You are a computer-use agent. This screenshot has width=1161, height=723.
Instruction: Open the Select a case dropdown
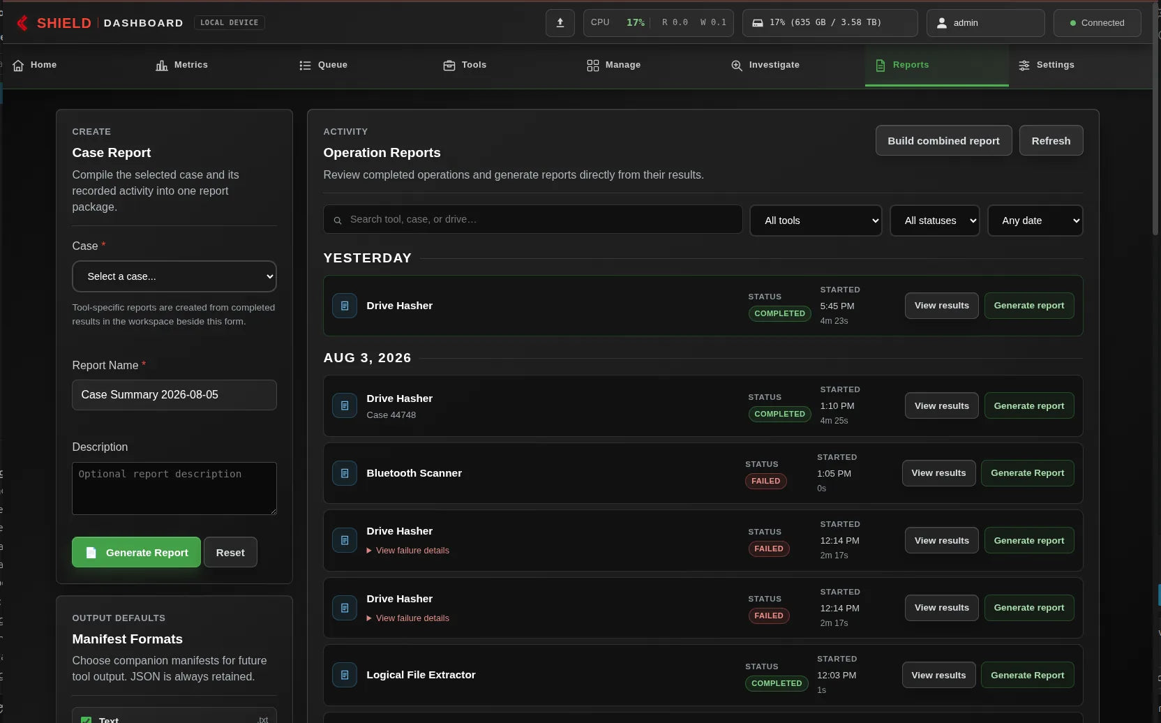174,276
